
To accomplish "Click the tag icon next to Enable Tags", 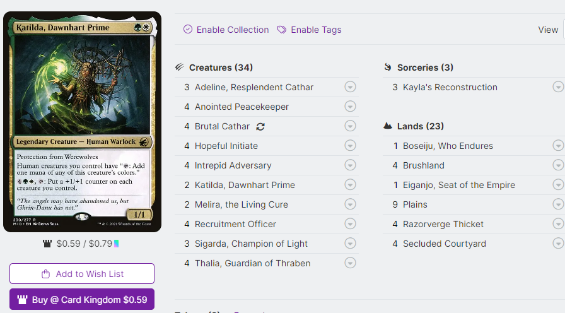I will point(282,30).
